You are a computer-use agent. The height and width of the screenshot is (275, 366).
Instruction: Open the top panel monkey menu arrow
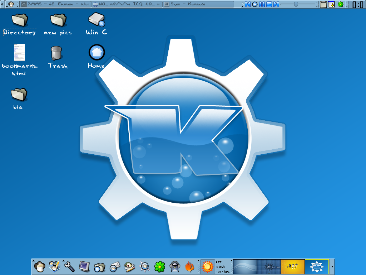(x=7, y=6)
